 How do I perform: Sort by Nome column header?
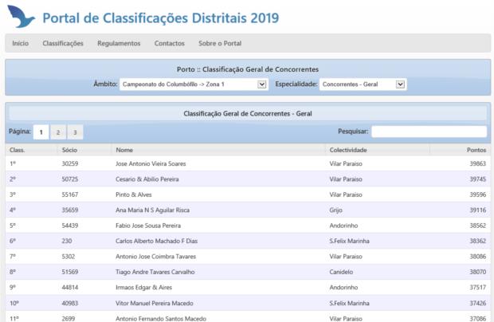pyautogui.click(x=124, y=150)
